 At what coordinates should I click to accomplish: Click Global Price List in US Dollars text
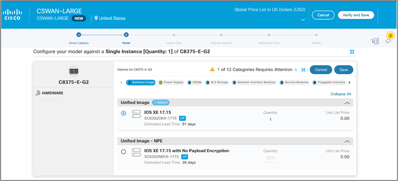click(270, 10)
